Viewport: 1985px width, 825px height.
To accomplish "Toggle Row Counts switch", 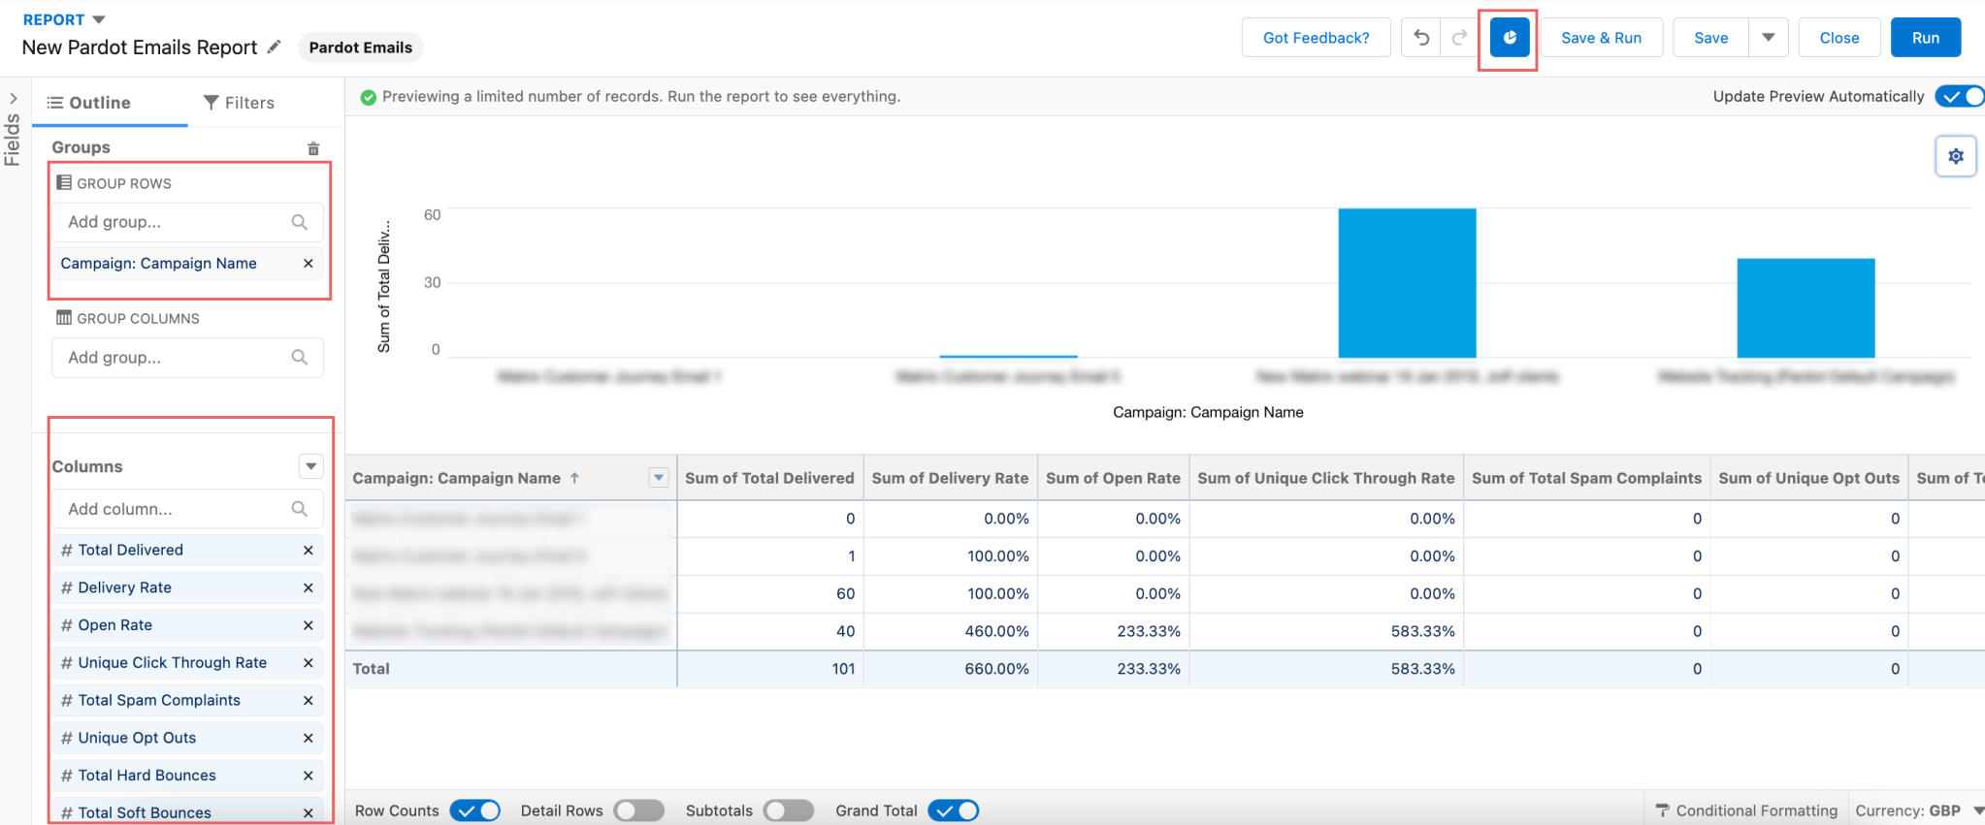I will pos(475,810).
